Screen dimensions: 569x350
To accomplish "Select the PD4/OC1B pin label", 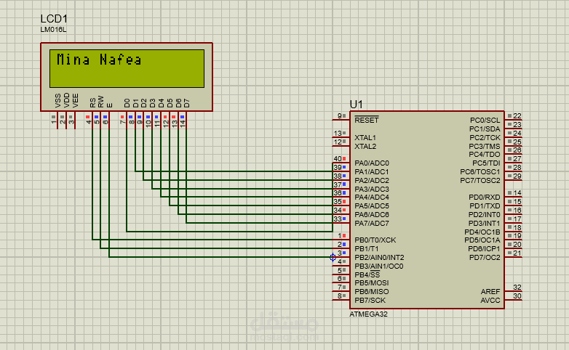I will (482, 232).
